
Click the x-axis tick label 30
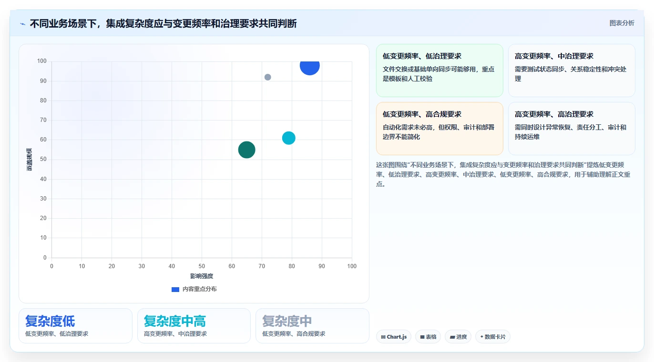pos(142,266)
